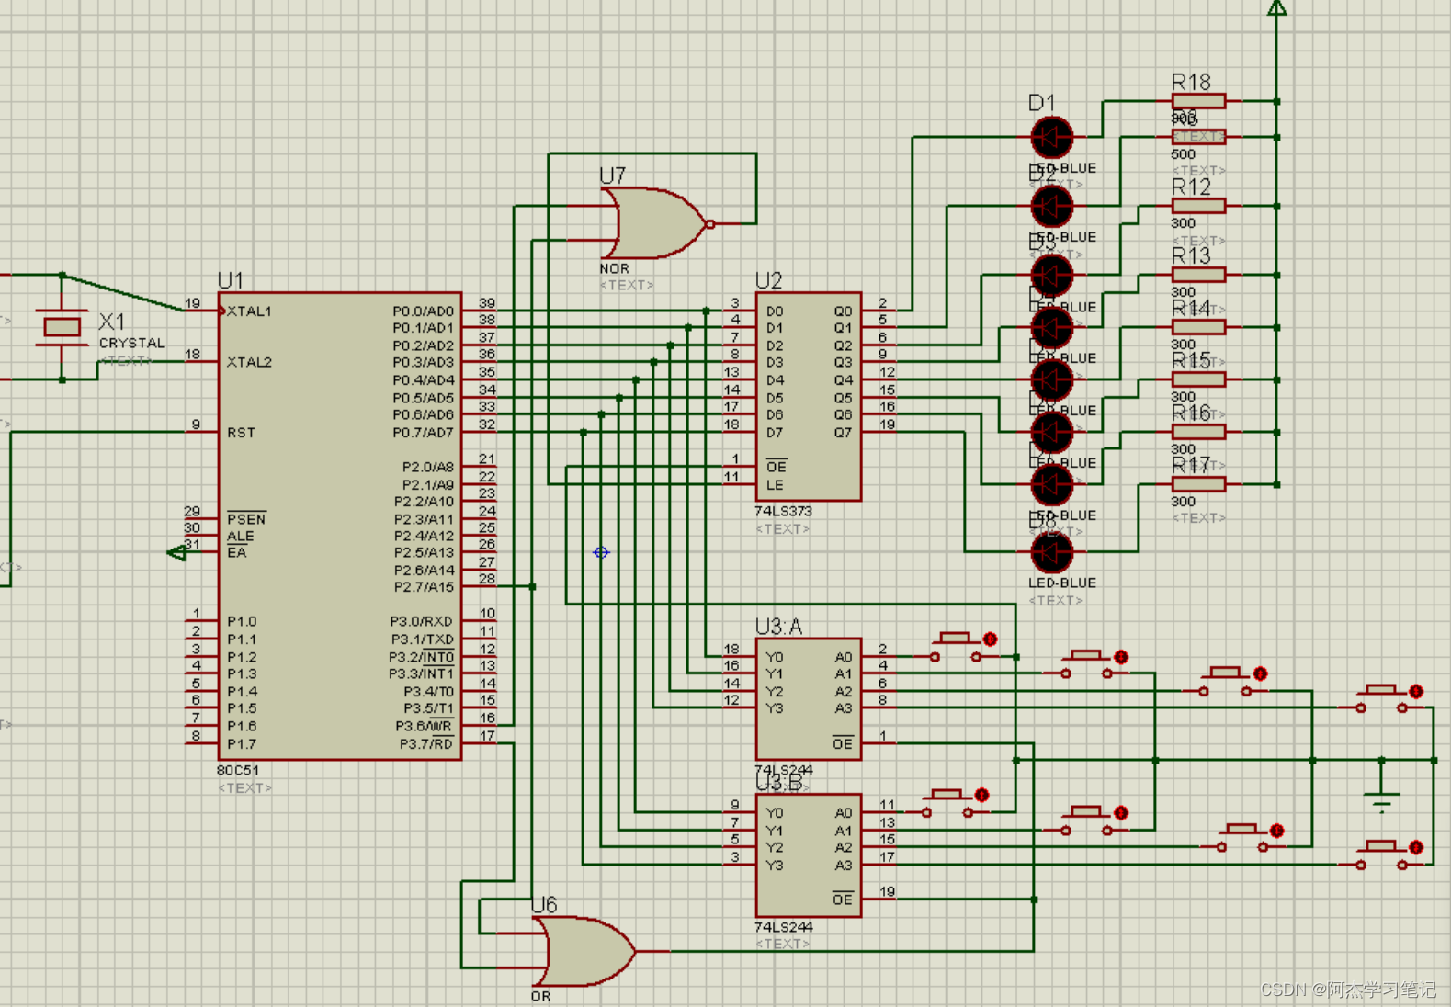
Task: Select the U6 OR gate symbol
Action: tap(585, 951)
